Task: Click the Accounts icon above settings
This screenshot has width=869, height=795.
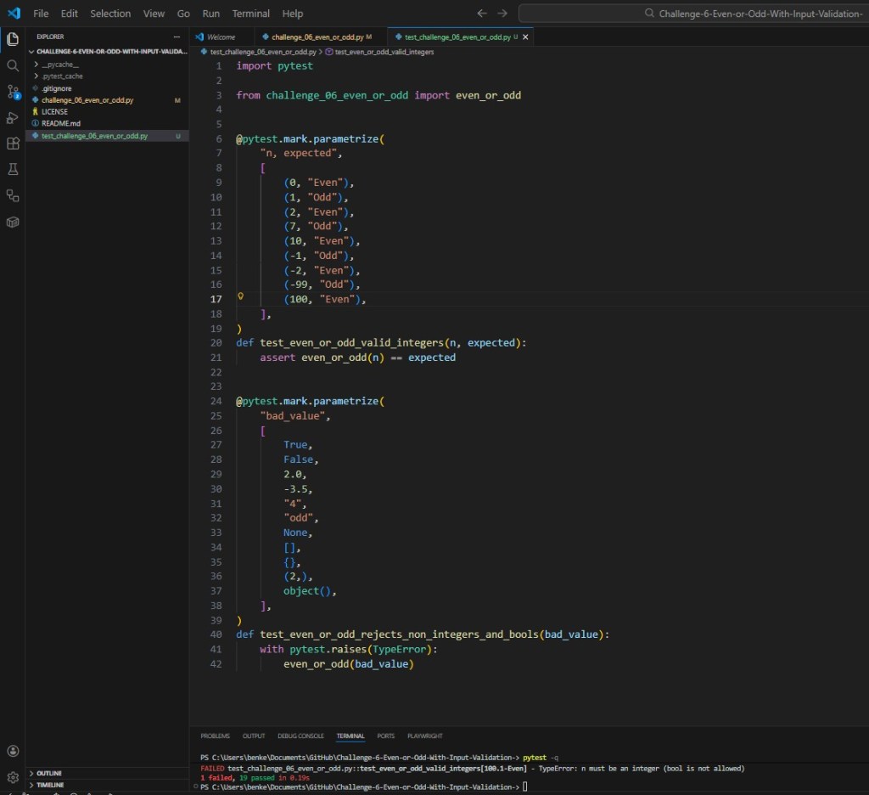Action: (x=13, y=751)
